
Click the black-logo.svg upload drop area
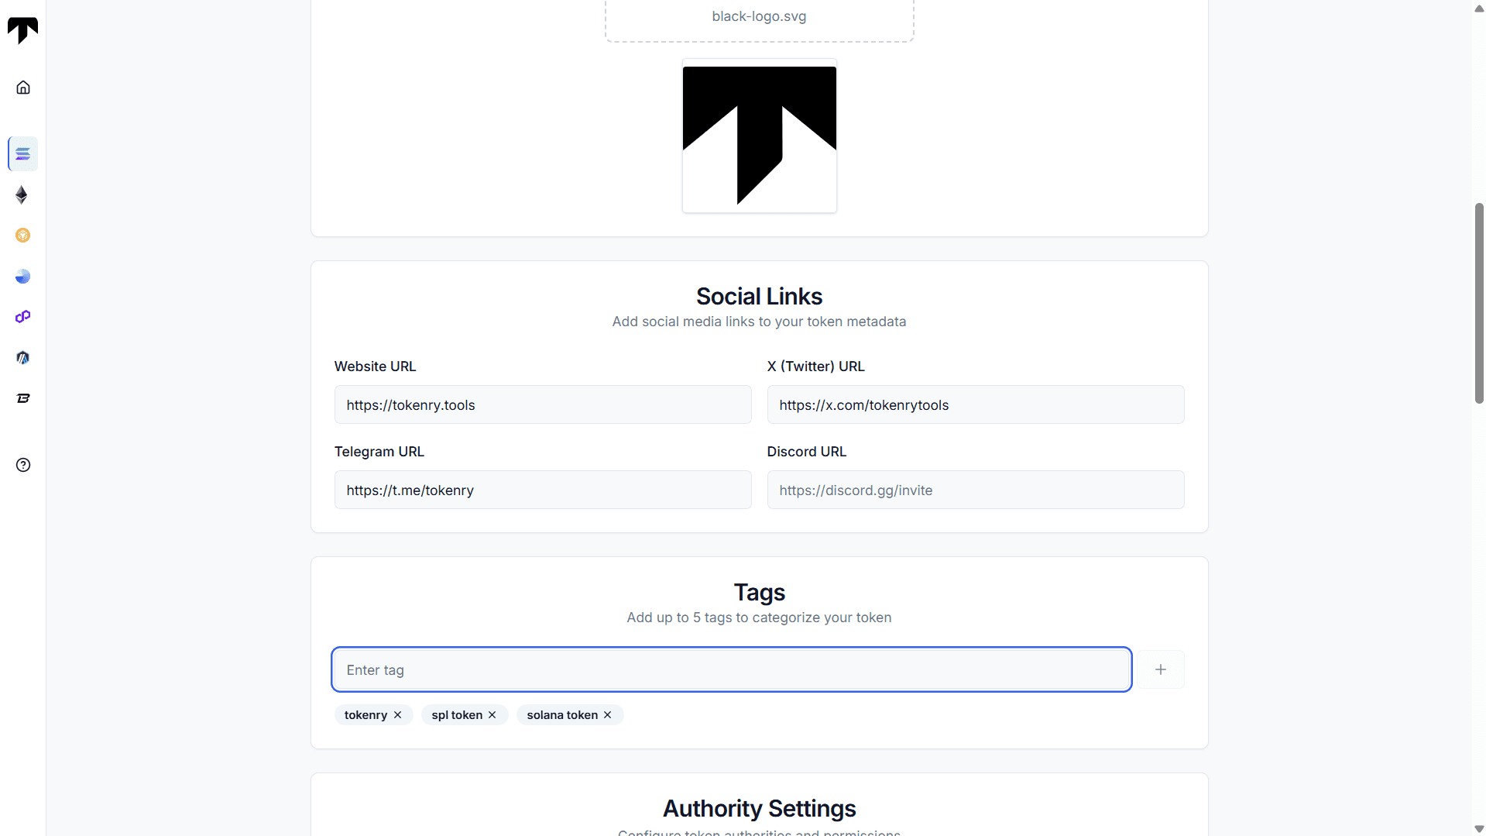759,19
